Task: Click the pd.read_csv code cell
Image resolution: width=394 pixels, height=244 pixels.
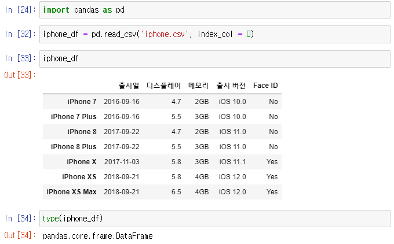Action: (215, 34)
